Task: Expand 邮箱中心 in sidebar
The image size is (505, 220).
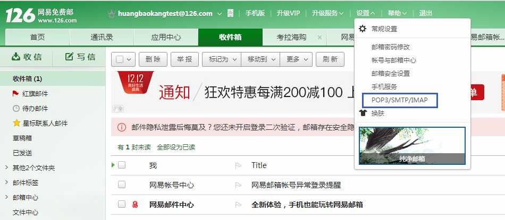Action: (6, 197)
